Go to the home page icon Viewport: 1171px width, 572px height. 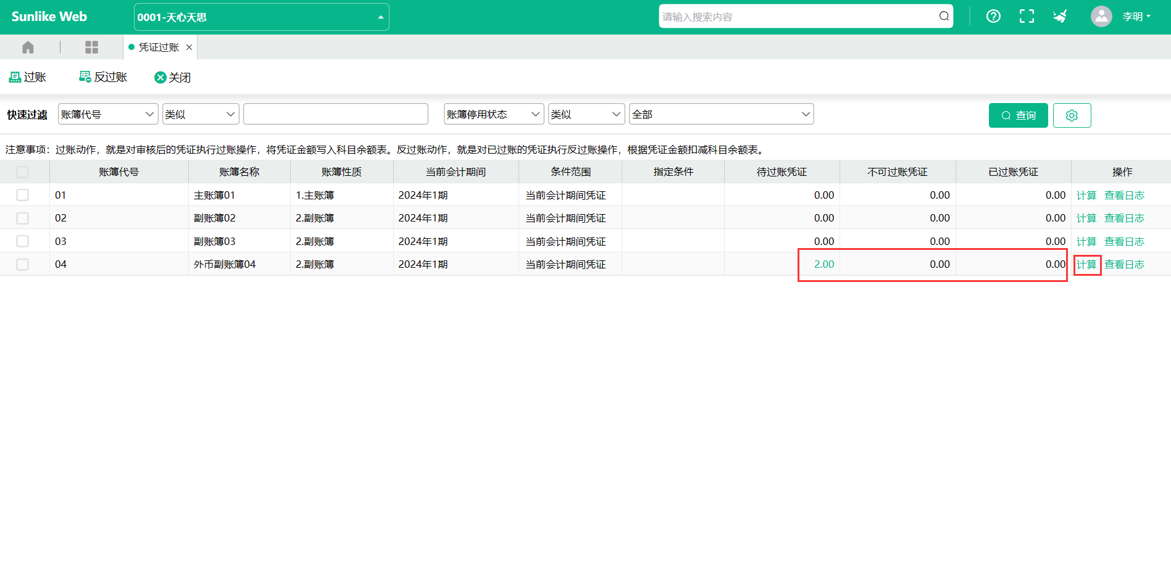[x=28, y=48]
